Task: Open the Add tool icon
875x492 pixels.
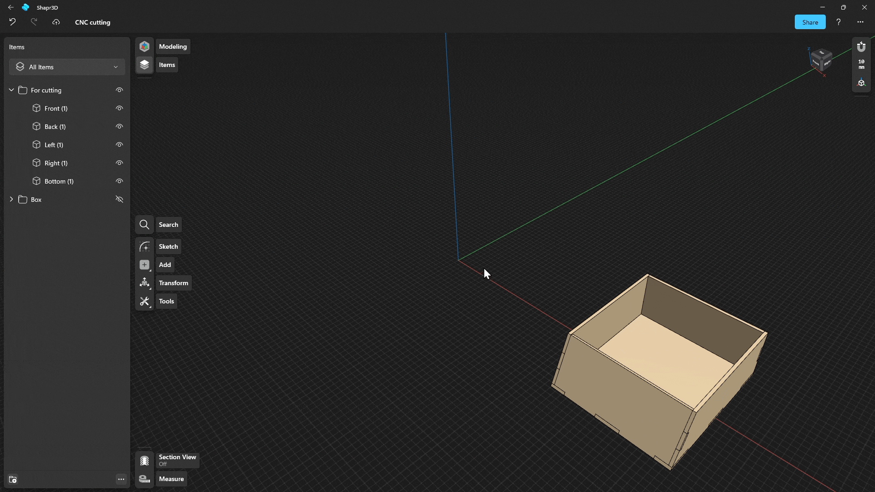Action: (x=144, y=265)
